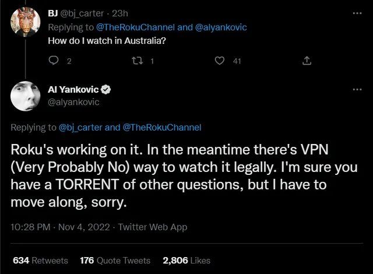
Task: Open BJ's profile picture
Action: pyautogui.click(x=24, y=21)
